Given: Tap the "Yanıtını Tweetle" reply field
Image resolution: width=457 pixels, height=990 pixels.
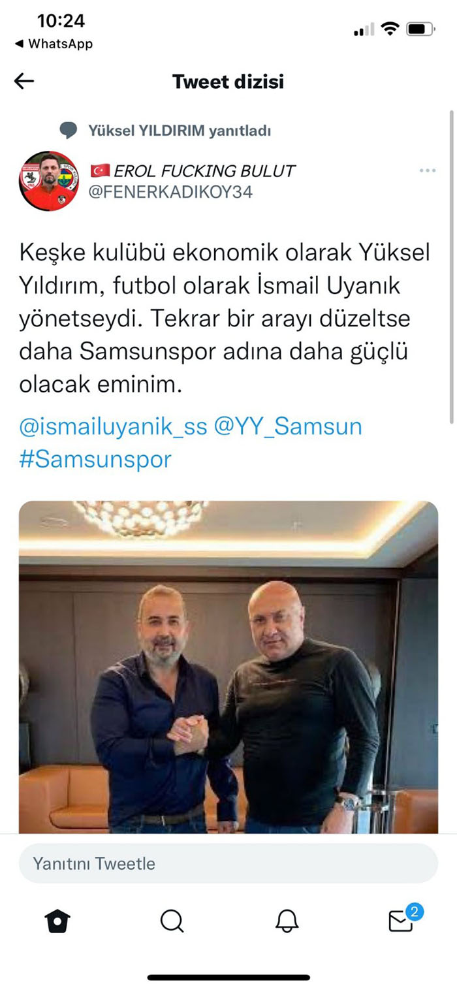Looking at the screenshot, I should click(x=228, y=863).
